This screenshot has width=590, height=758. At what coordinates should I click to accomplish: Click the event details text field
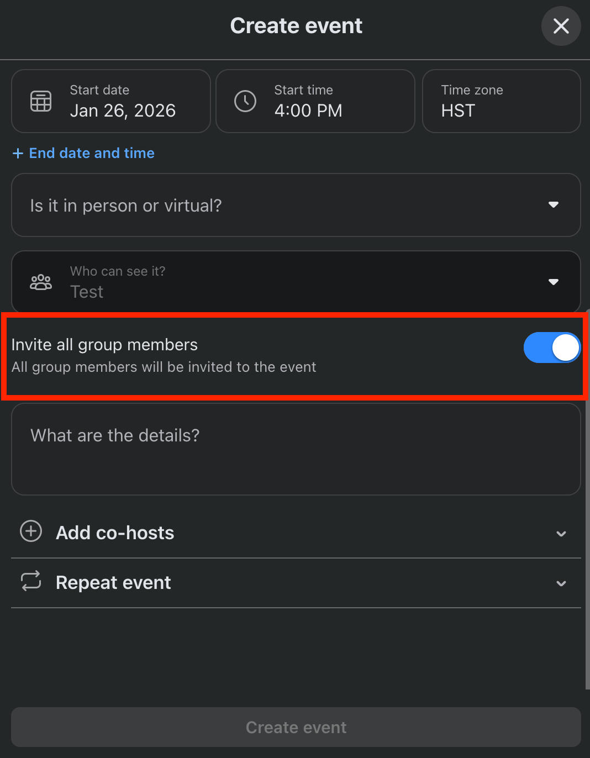click(x=296, y=449)
